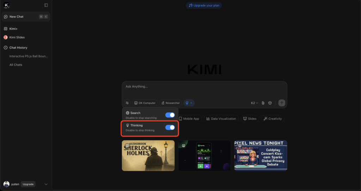Select the Data Visualization suggestion chip

[x=221, y=119]
